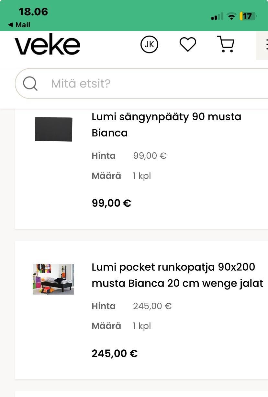
Task: Tap the 18.06 clock in status bar
Action: [x=33, y=12]
